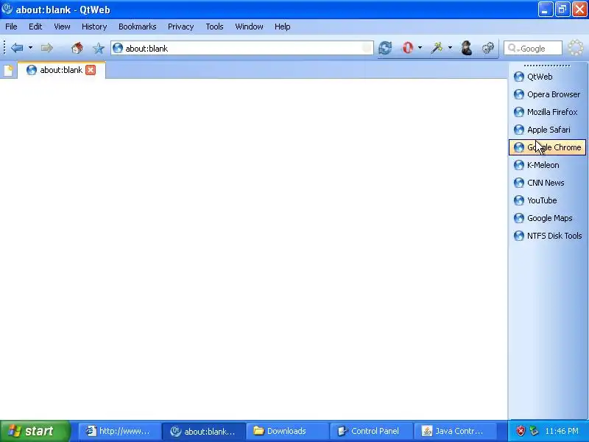Screen dimensions: 589x442
Task: Click the red Opera-style toolbar icon
Action: [x=408, y=48]
